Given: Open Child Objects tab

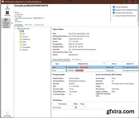Looking at the screenshot, I should [x=76, y=60].
